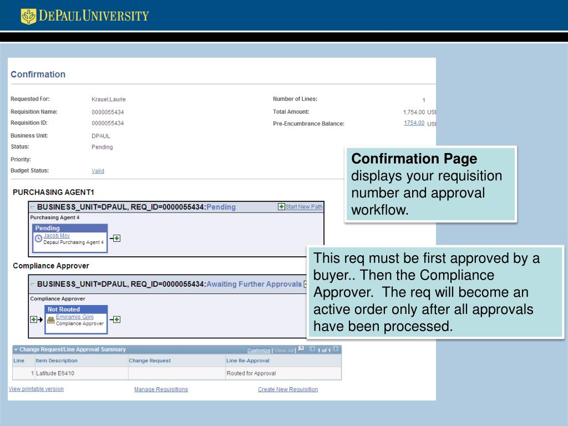Click the plus-arrow icon left of Not Routed box
Image resolution: width=568 pixels, height=426 pixels.
(36, 319)
